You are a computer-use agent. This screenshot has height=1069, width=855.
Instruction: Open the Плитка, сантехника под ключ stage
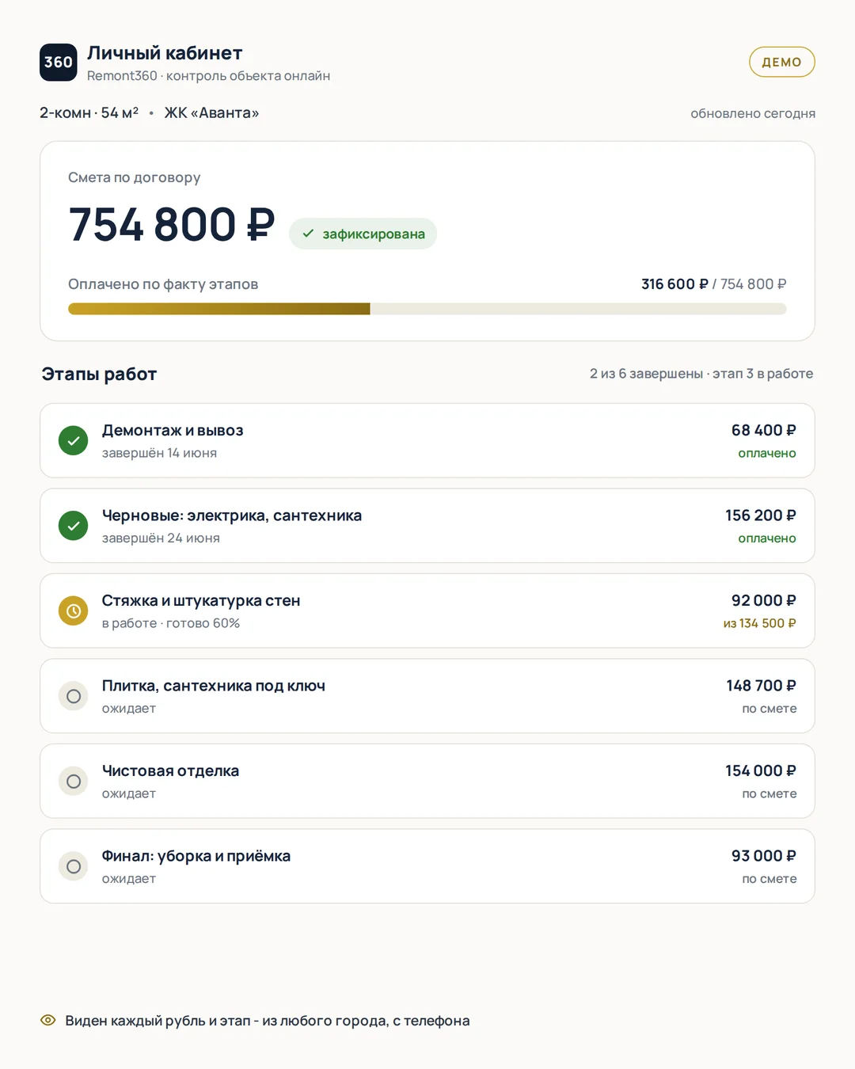(427, 696)
